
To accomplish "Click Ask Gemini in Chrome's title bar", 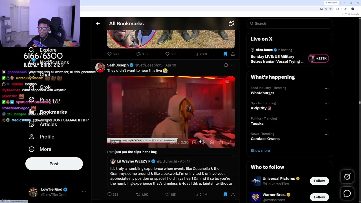I will [331, 3].
